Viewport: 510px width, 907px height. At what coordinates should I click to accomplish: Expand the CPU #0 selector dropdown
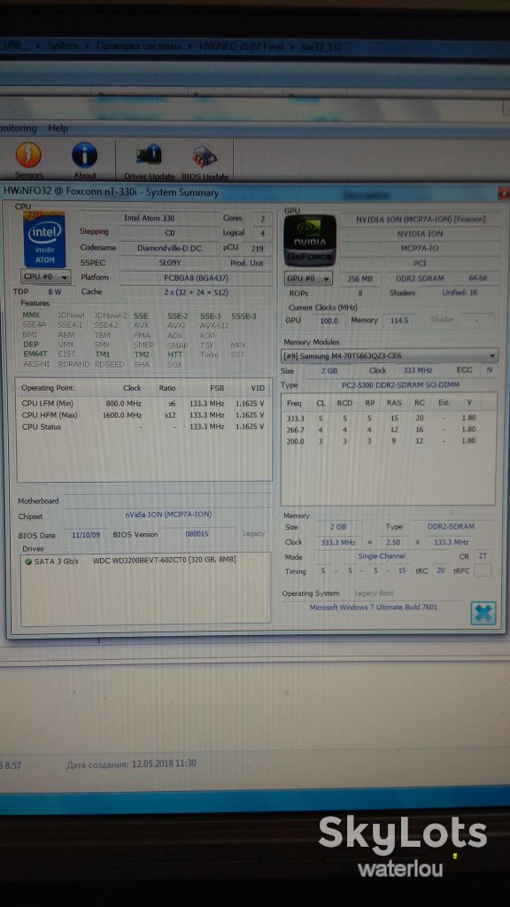tap(46, 276)
